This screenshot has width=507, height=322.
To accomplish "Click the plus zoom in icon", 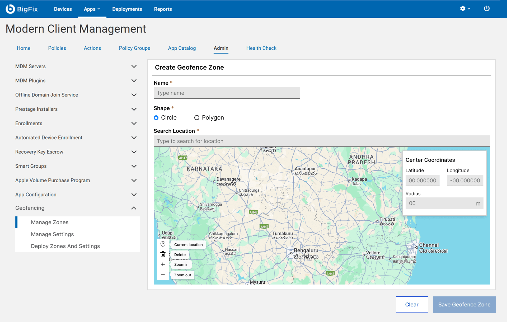I will 163,264.
